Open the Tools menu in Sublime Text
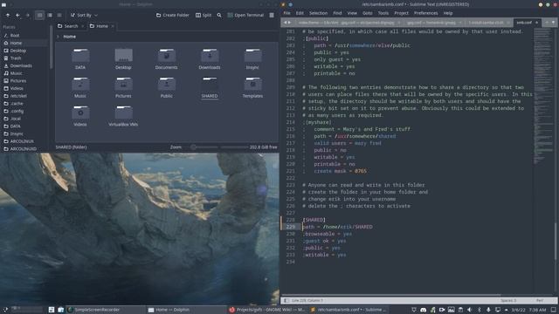The height and width of the screenshot is (314, 559). click(383, 13)
